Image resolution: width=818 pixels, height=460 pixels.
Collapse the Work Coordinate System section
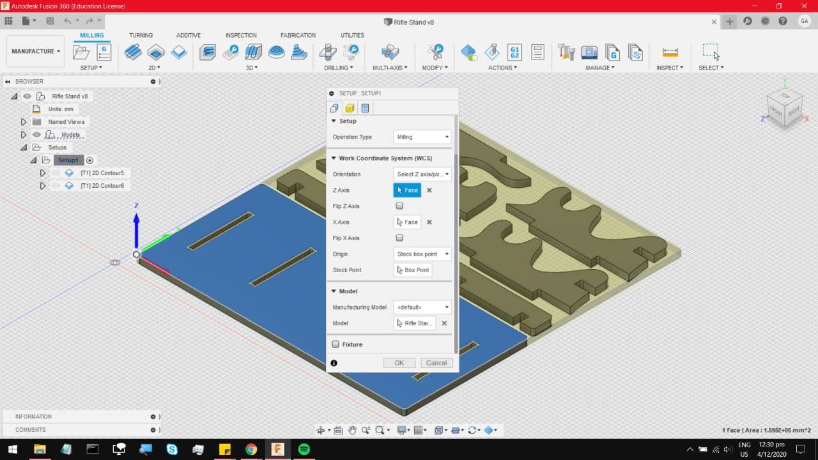pyautogui.click(x=334, y=158)
